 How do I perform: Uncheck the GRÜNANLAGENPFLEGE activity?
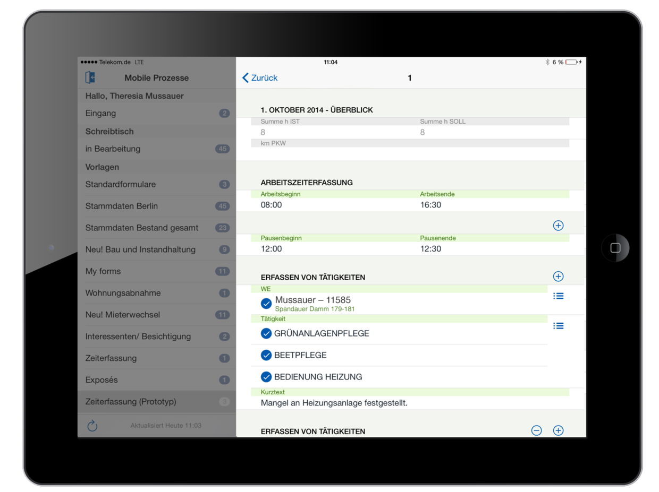(266, 333)
